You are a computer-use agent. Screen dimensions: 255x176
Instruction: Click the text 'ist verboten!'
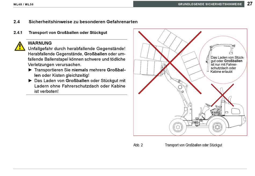click(46, 91)
